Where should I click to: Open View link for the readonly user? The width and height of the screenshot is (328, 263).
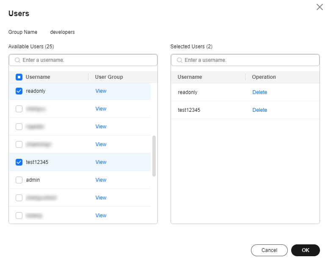[101, 91]
